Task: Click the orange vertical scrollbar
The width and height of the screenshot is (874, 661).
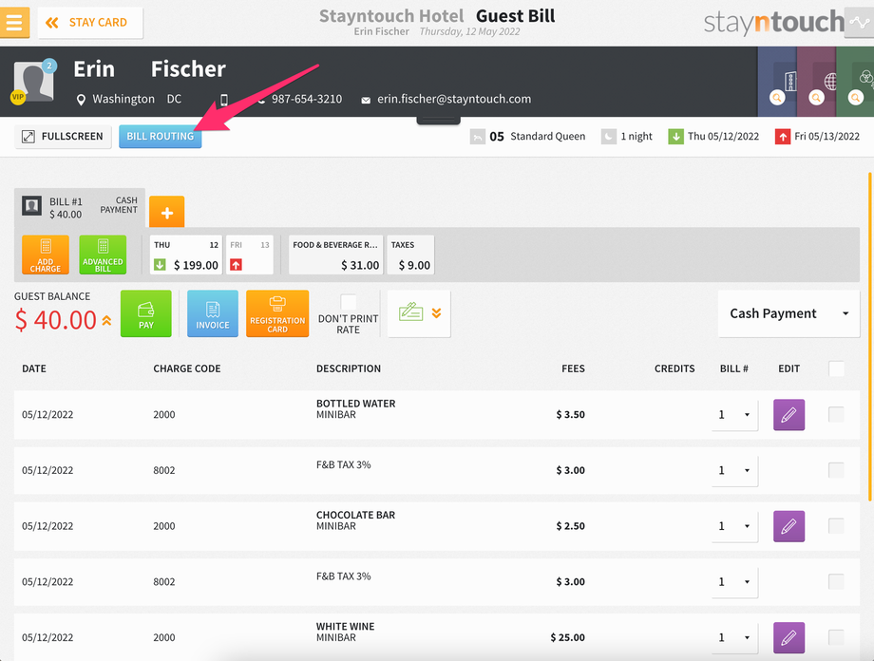Action: pos(869,336)
